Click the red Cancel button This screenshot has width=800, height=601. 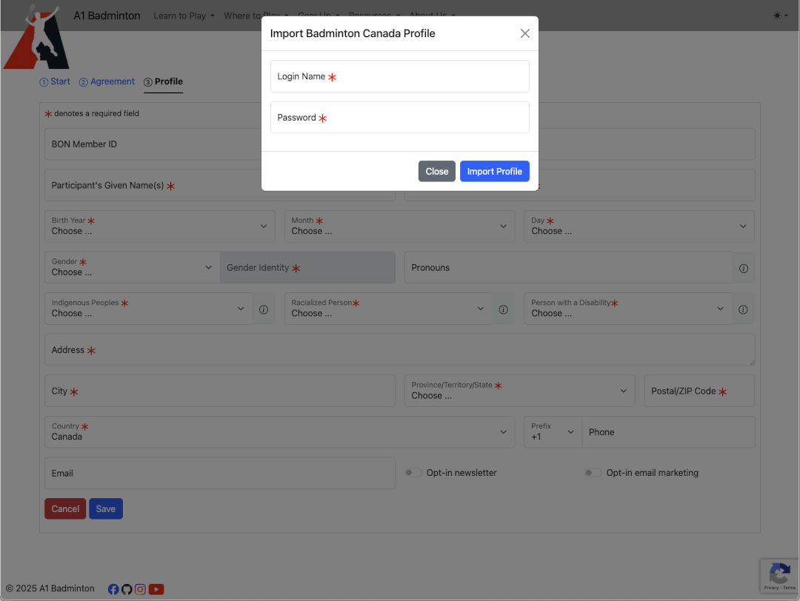[65, 508]
